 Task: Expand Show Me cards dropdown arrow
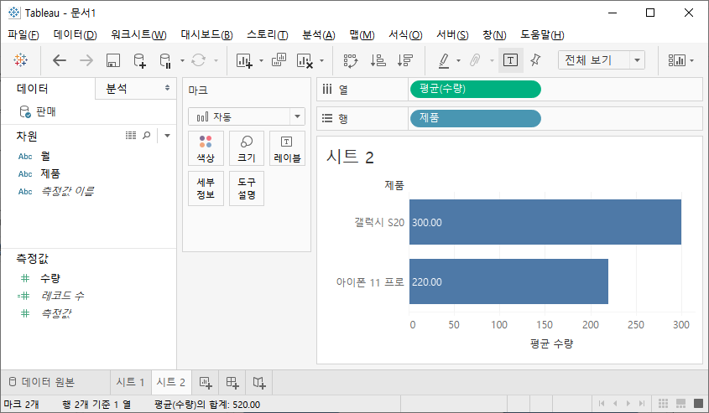click(692, 60)
